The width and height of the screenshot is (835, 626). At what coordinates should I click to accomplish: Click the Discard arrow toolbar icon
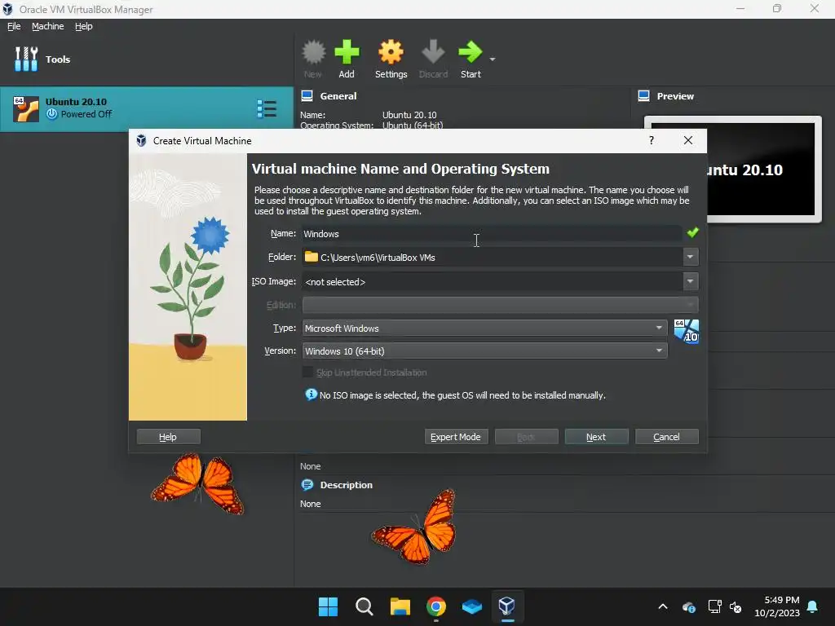[x=433, y=52]
